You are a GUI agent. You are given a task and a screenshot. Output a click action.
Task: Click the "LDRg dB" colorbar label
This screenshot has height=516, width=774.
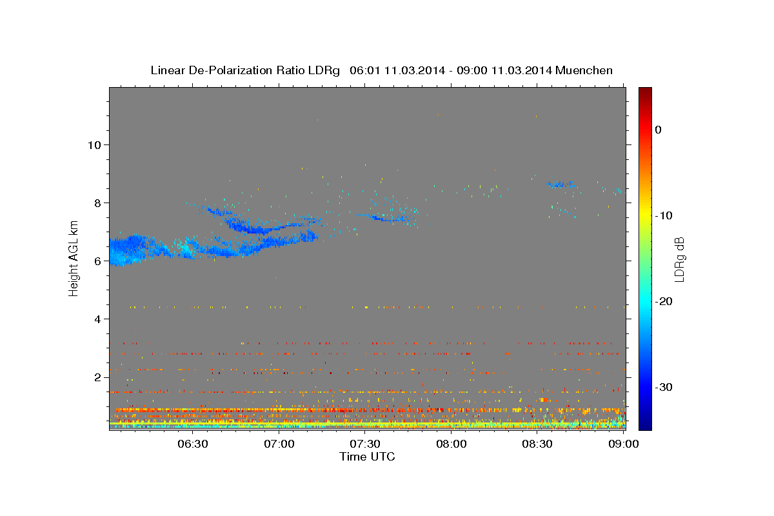click(679, 259)
